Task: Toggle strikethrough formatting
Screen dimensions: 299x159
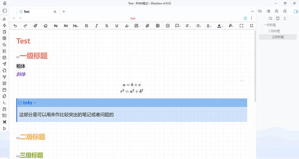Action: [107, 26]
